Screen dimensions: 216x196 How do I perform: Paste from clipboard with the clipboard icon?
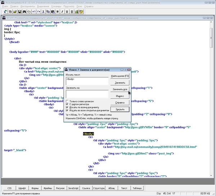[53, 12]
